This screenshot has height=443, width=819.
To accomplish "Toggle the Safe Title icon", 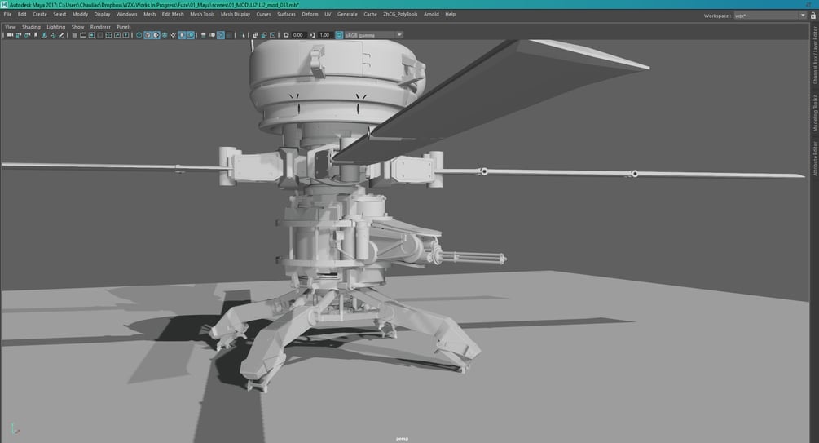I will 125,35.
